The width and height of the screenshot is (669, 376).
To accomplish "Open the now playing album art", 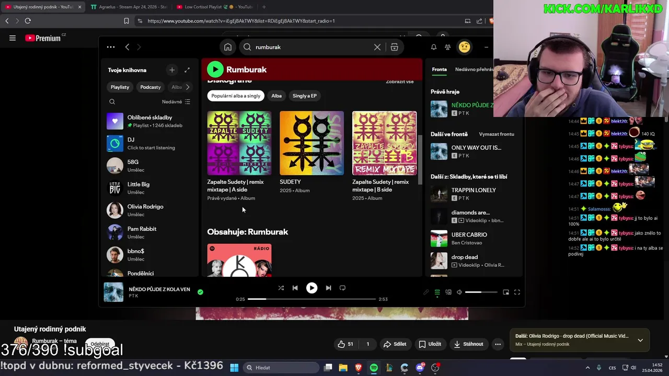I will coord(113,292).
